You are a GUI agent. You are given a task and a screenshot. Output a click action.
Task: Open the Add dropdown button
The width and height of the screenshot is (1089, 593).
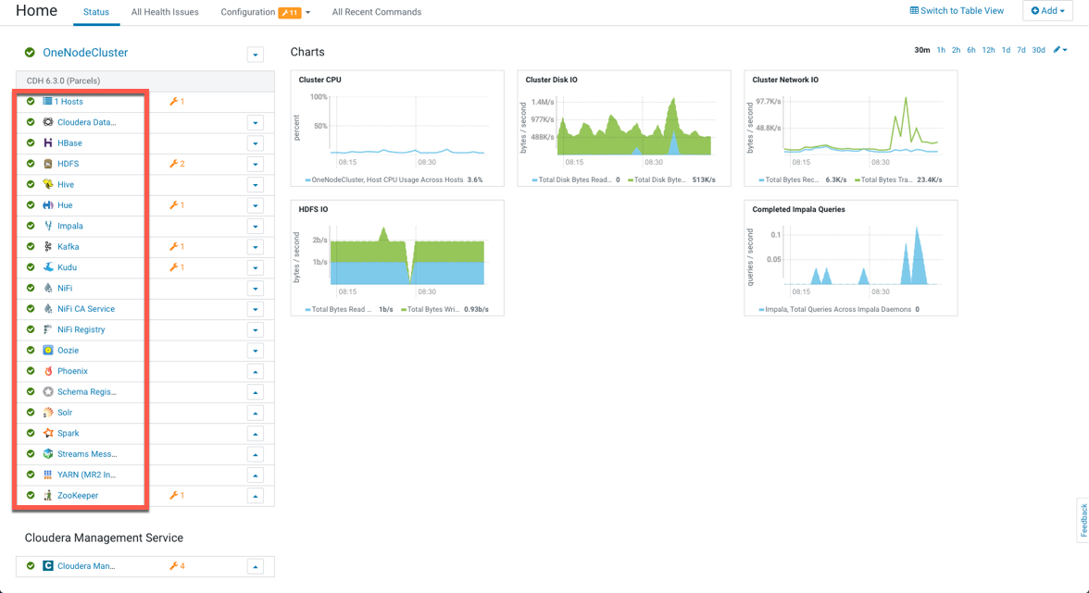click(x=1047, y=11)
